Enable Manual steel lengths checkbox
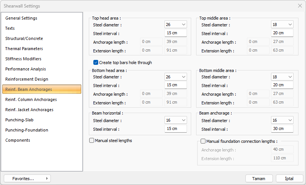This screenshot has width=306, height=185. 92,141
